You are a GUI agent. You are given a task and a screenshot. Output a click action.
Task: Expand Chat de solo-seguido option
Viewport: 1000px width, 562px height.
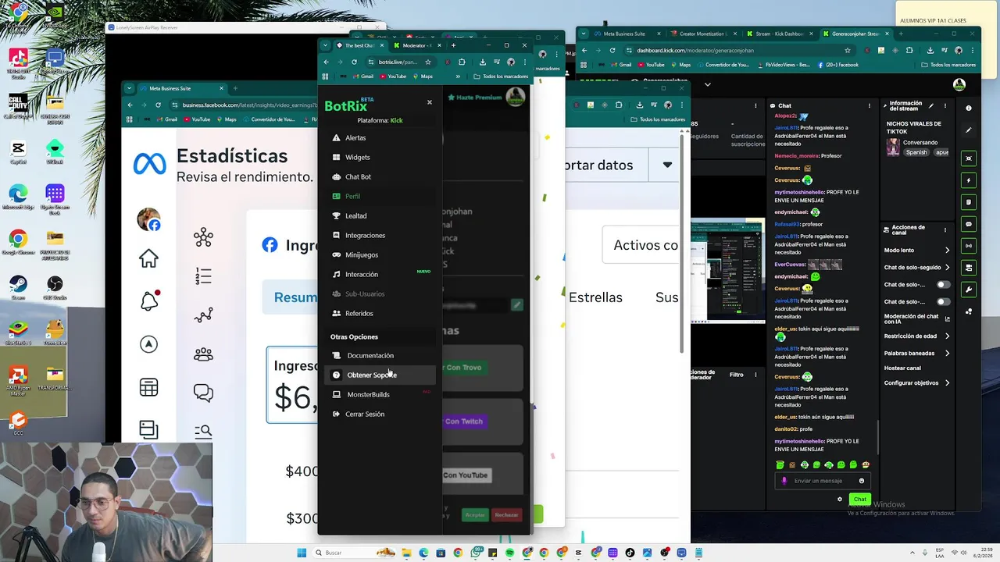917,268
